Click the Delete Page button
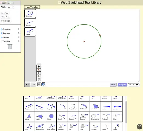The width and height of the screenshot is (143, 131). [x=6, y=21]
